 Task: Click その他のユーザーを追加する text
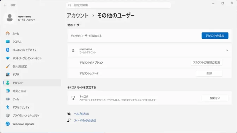pyautogui.click(x=86, y=36)
